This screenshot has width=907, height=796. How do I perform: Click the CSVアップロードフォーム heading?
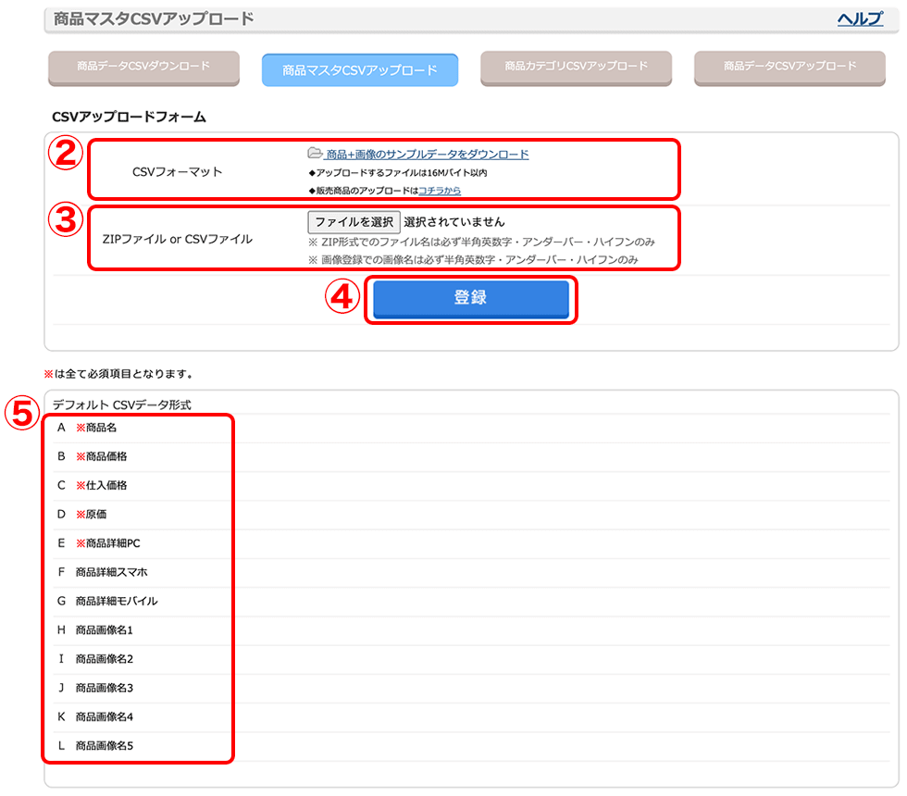pyautogui.click(x=129, y=118)
